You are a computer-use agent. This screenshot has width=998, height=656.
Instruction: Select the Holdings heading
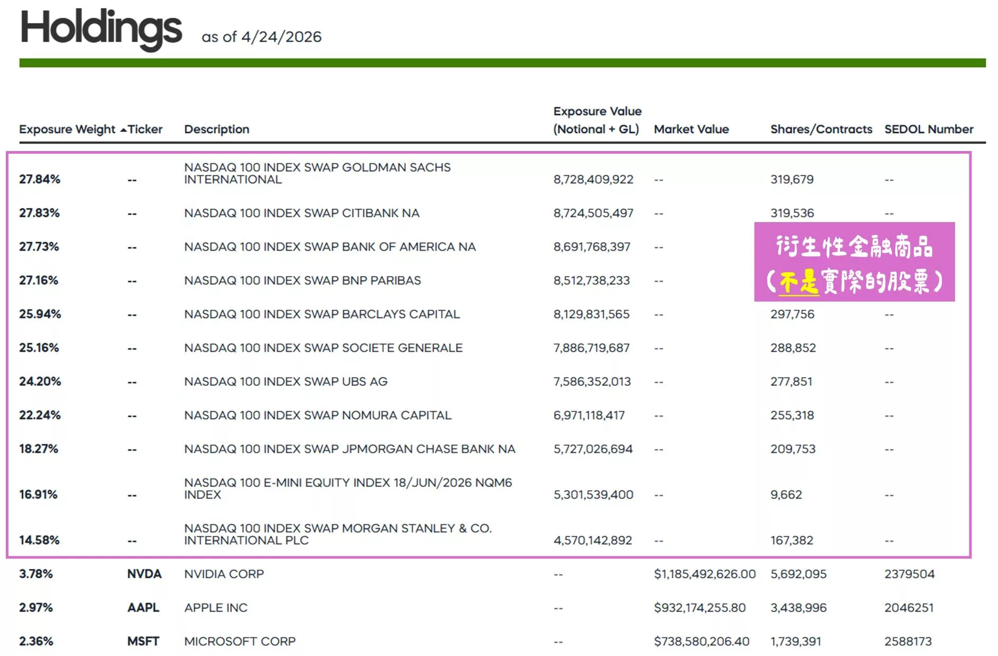click(x=101, y=29)
